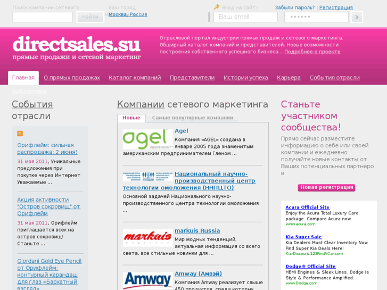Focus the Ваш email input
This screenshot has width=387, height=290.
coord(245,17)
